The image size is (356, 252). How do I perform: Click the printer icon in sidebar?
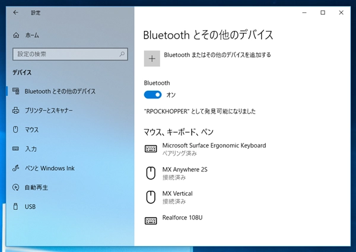pyautogui.click(x=15, y=110)
